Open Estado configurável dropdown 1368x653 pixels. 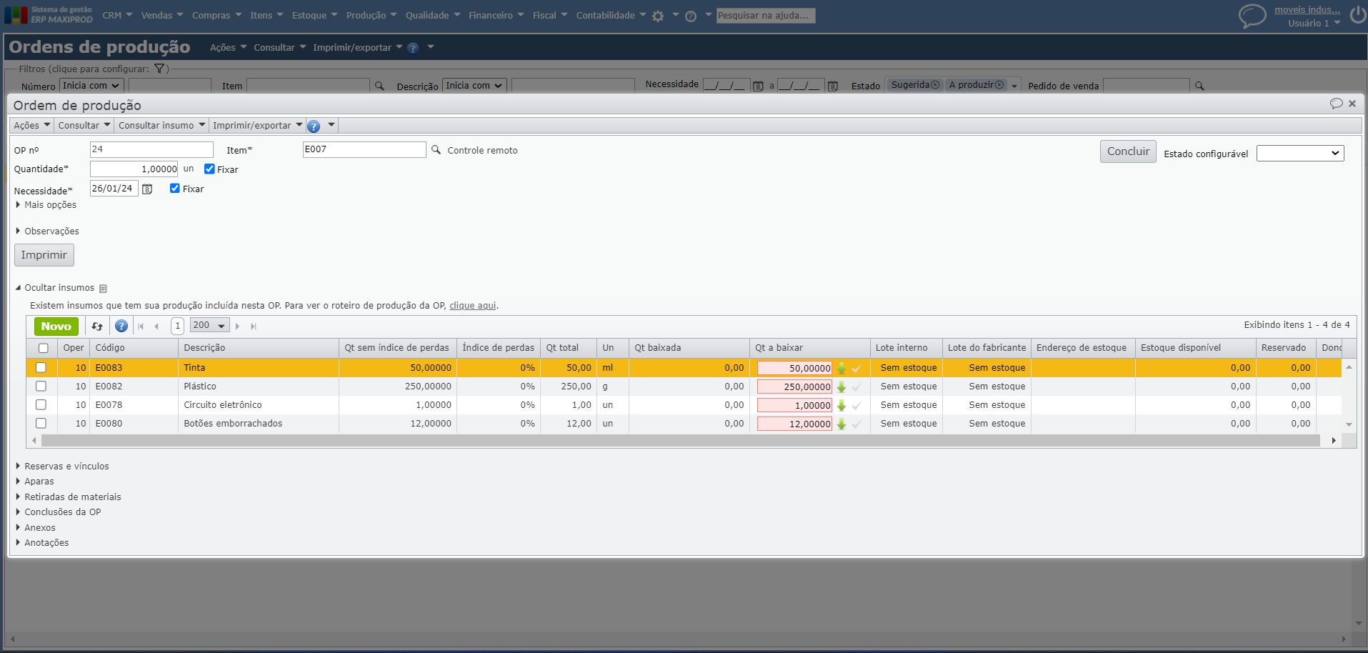tap(1300, 153)
